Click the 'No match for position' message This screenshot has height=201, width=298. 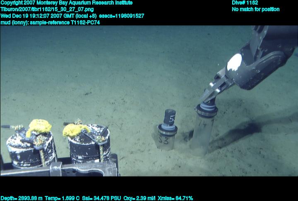[256, 10]
